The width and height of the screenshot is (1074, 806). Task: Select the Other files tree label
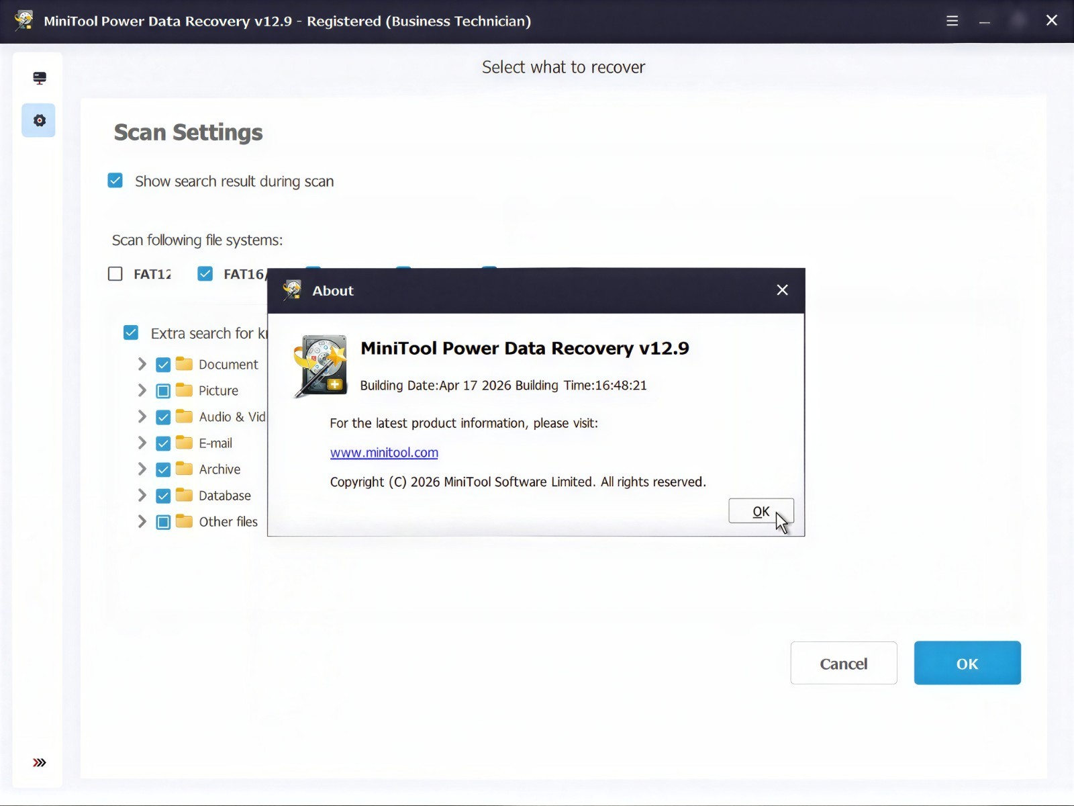click(x=228, y=521)
